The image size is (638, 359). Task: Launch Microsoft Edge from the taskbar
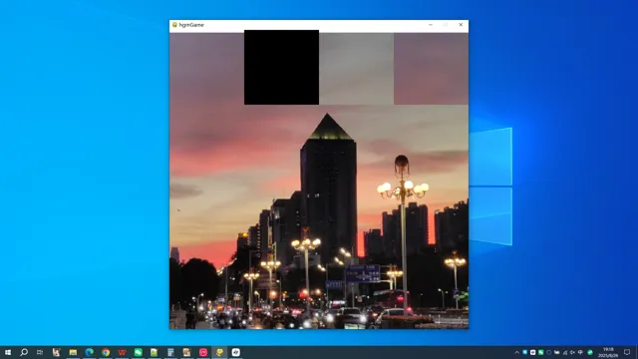pos(89,352)
